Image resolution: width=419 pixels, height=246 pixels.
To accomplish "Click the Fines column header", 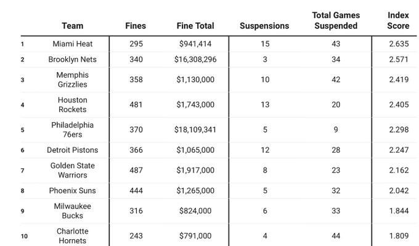I will click(x=136, y=26).
